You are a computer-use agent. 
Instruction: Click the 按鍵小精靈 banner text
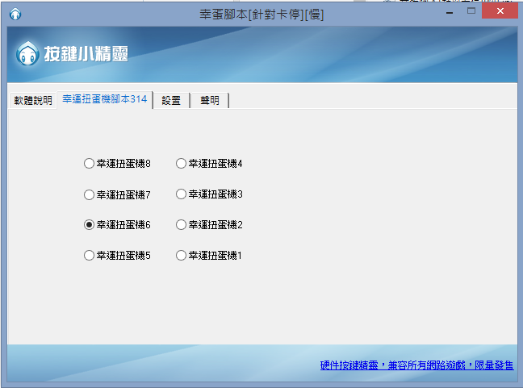[x=86, y=55]
